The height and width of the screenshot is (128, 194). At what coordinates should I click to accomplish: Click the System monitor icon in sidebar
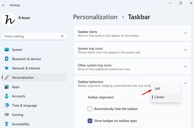point(7,50)
